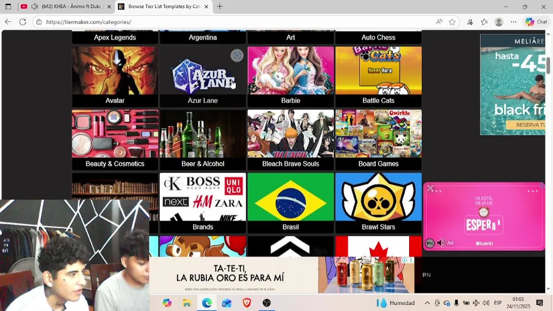Open the Bleach Brave Souls category
This screenshot has height=311, width=553.
coord(291,139)
